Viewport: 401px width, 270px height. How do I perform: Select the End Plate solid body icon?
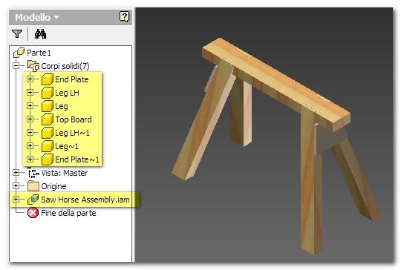(48, 79)
